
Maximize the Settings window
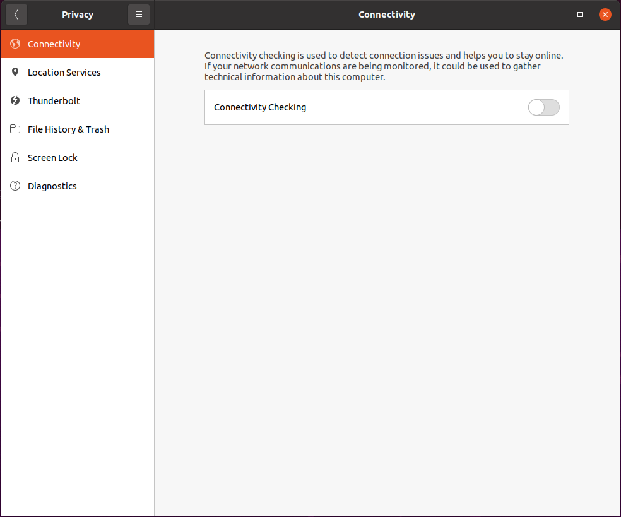coord(580,15)
